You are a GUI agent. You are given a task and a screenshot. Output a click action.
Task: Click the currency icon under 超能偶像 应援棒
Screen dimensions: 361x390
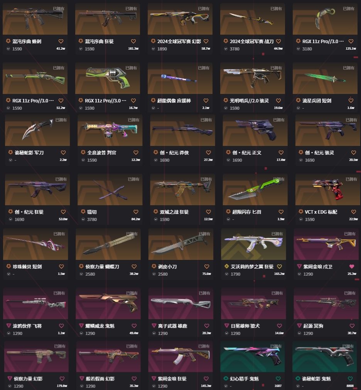[x=153, y=108]
